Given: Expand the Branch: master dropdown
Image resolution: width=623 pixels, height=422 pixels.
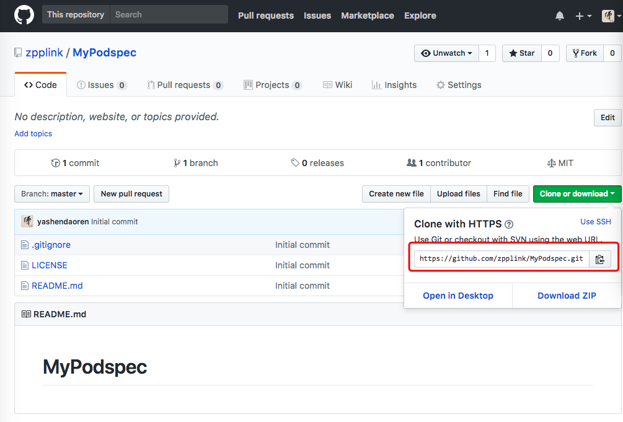Looking at the screenshot, I should pos(52,194).
